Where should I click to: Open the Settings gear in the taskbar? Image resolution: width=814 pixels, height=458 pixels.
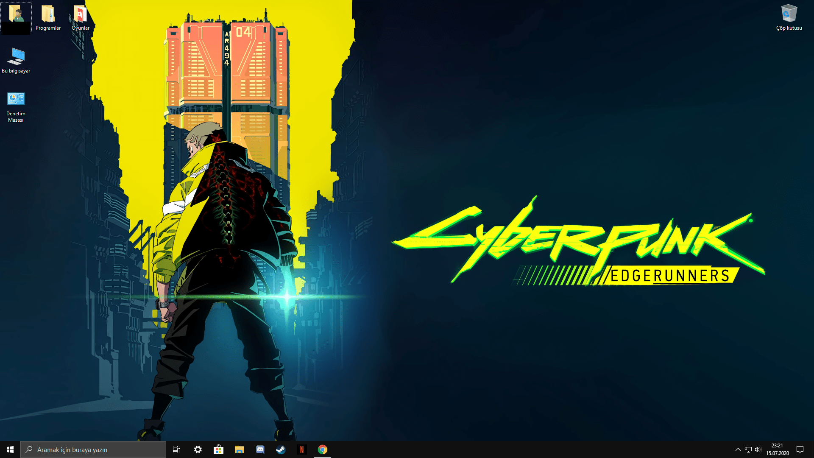click(198, 450)
